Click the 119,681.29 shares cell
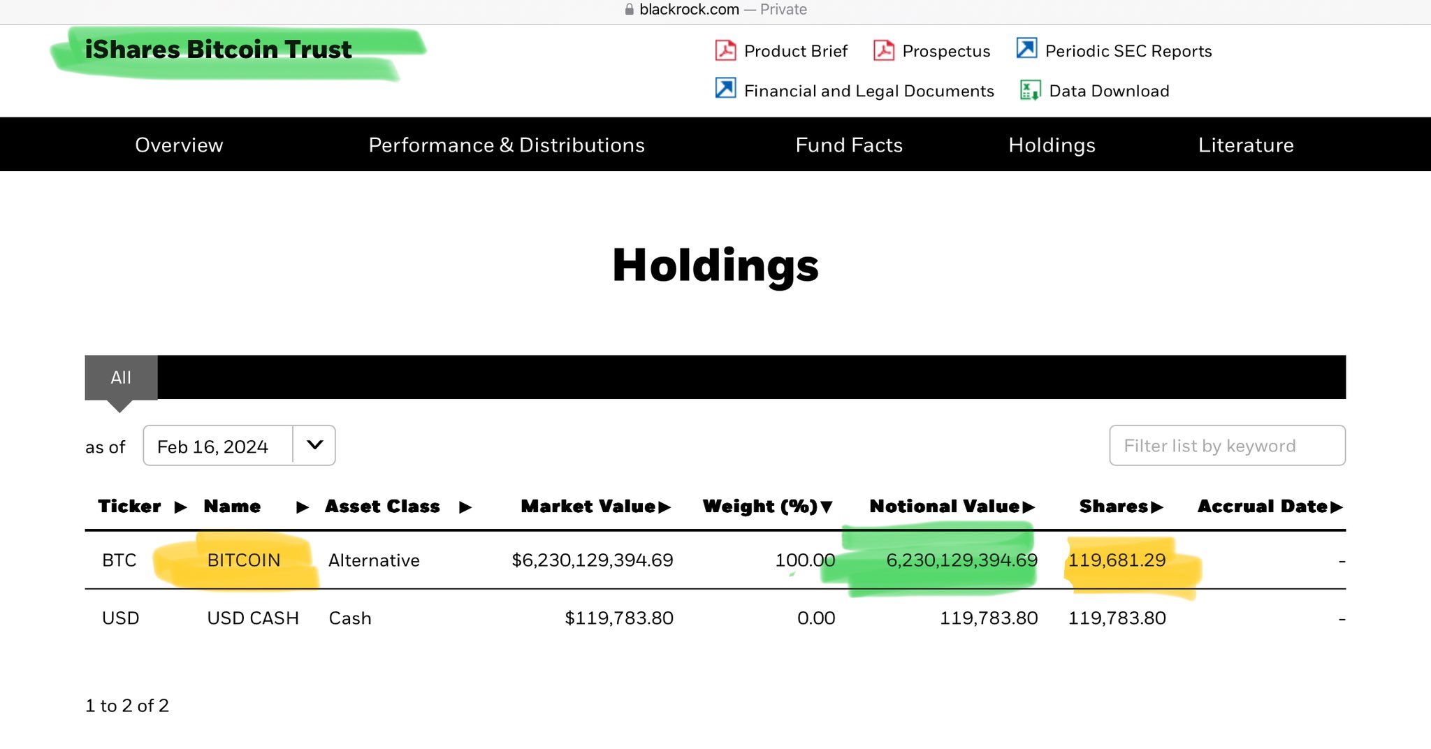 coord(1117,560)
